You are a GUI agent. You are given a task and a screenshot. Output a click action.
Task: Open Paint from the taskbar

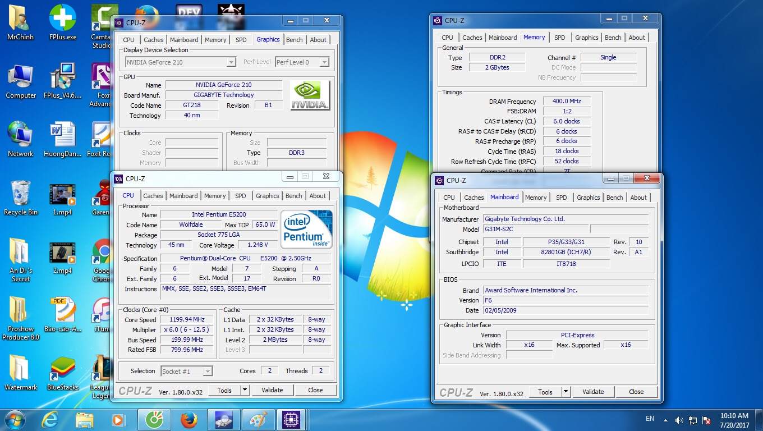pos(258,420)
